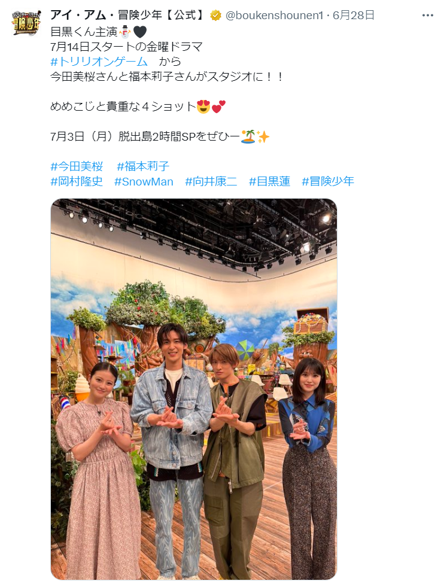Open the #目黒蓮 hashtag

270,181
